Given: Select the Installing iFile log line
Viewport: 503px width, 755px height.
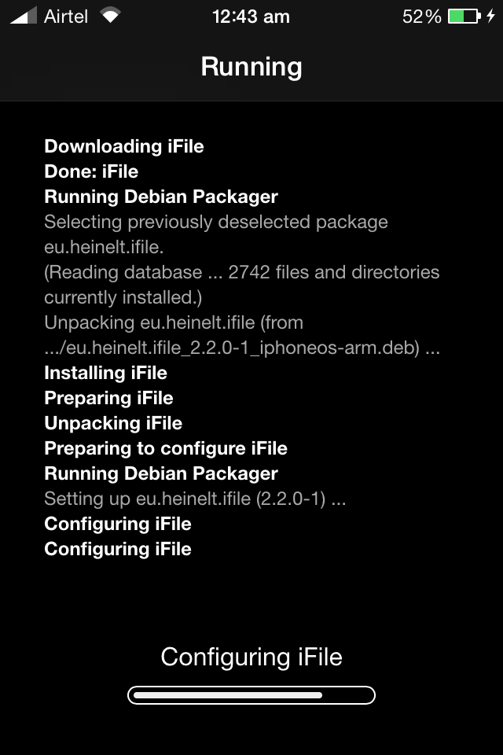Looking at the screenshot, I should [x=106, y=373].
